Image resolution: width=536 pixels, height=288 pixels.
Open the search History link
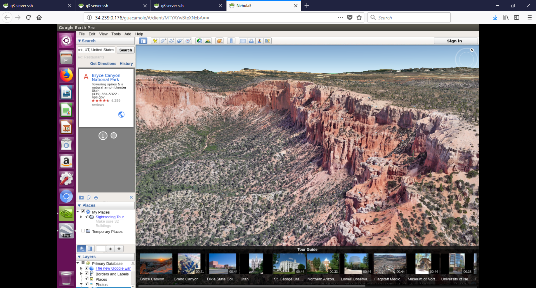click(x=126, y=64)
